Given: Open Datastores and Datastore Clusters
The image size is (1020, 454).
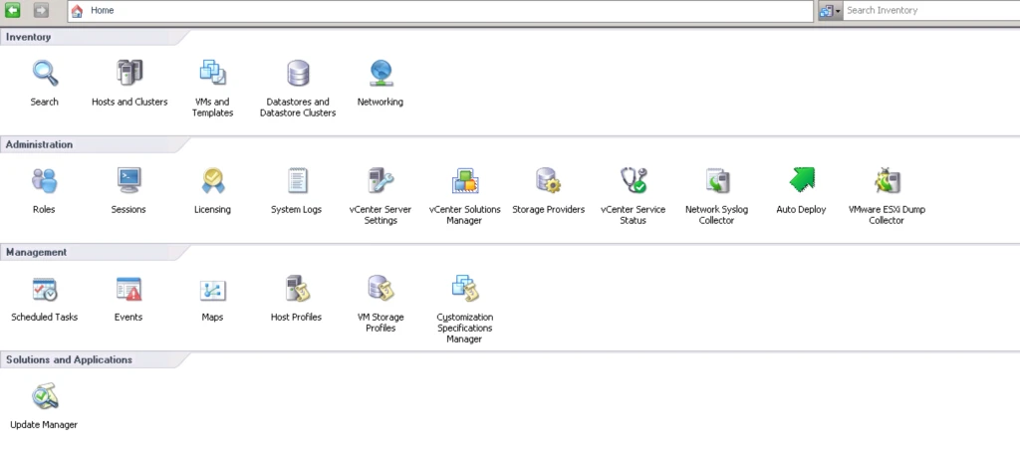Looking at the screenshot, I should click(x=298, y=74).
